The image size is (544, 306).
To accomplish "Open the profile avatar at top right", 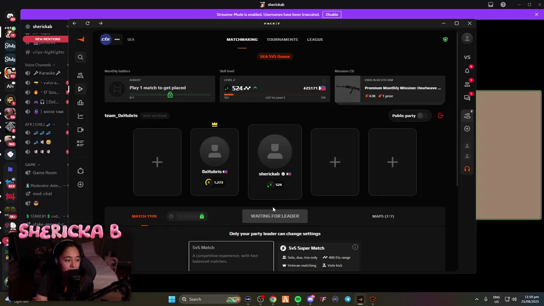I will click(467, 39).
